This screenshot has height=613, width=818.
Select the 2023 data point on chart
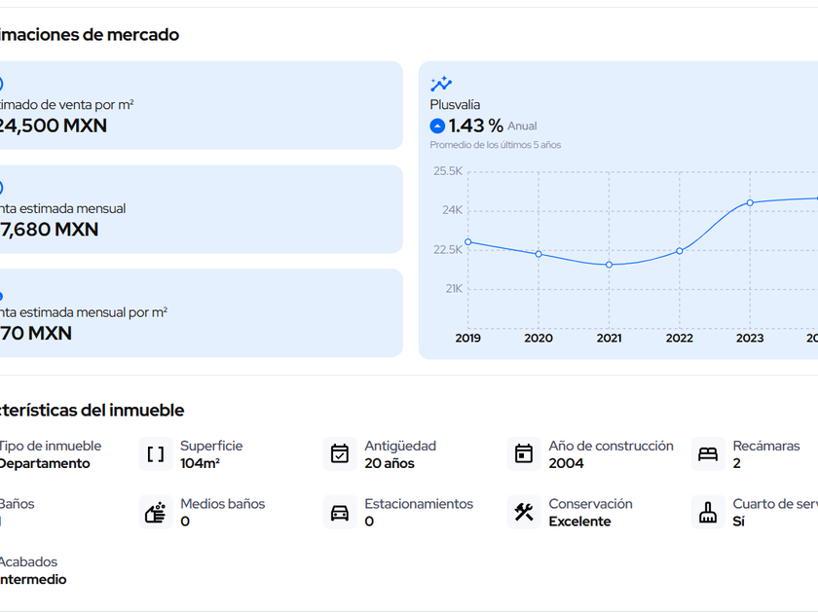click(750, 202)
